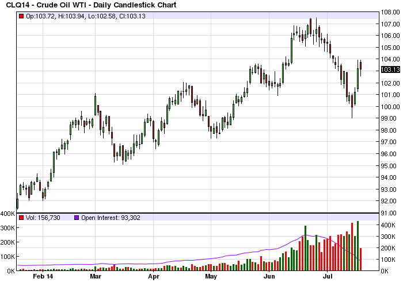403x294 pixels.
Task: Click the 104.00 price axis label
Action: tap(390, 59)
